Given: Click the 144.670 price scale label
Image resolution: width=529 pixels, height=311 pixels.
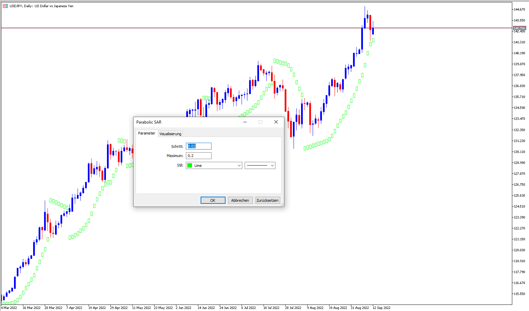Looking at the screenshot, I should tap(519, 10).
